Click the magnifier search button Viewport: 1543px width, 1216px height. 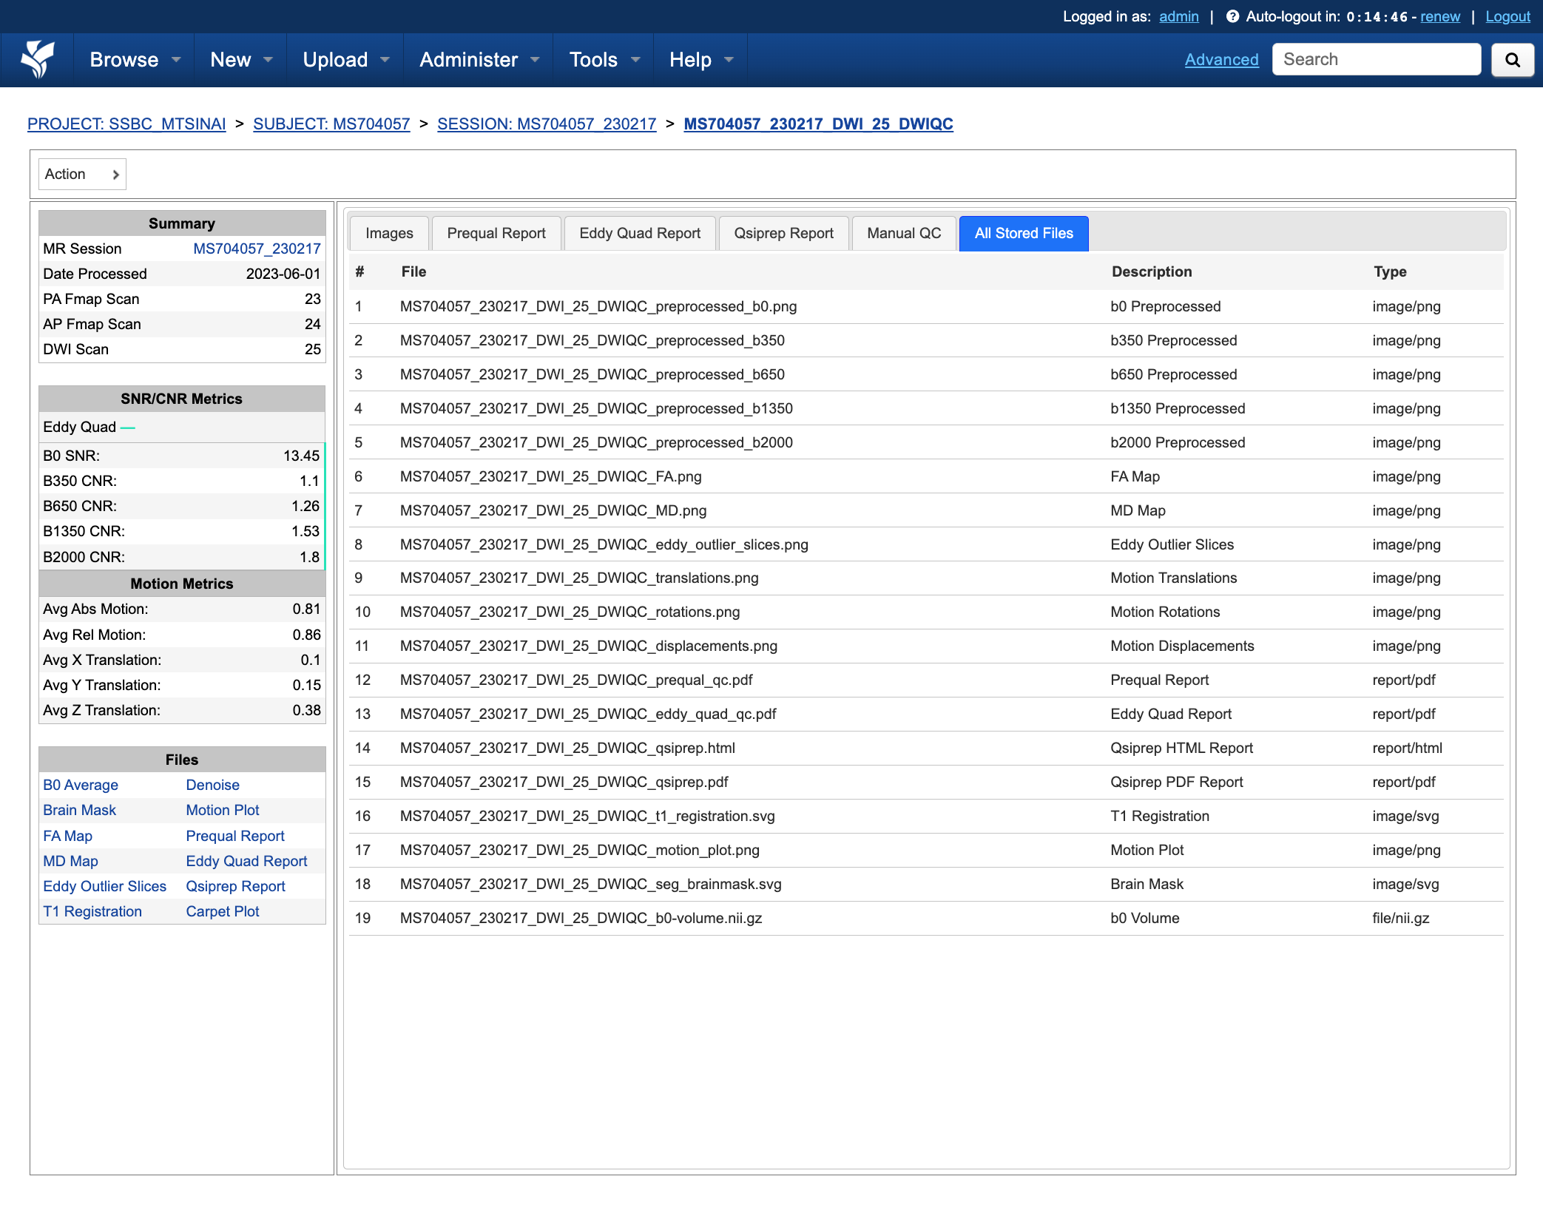point(1513,59)
